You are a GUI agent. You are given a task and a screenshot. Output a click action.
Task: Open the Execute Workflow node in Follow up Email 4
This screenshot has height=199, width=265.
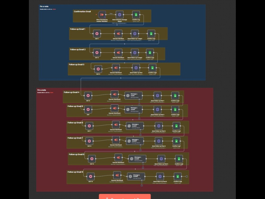coord(114,94)
